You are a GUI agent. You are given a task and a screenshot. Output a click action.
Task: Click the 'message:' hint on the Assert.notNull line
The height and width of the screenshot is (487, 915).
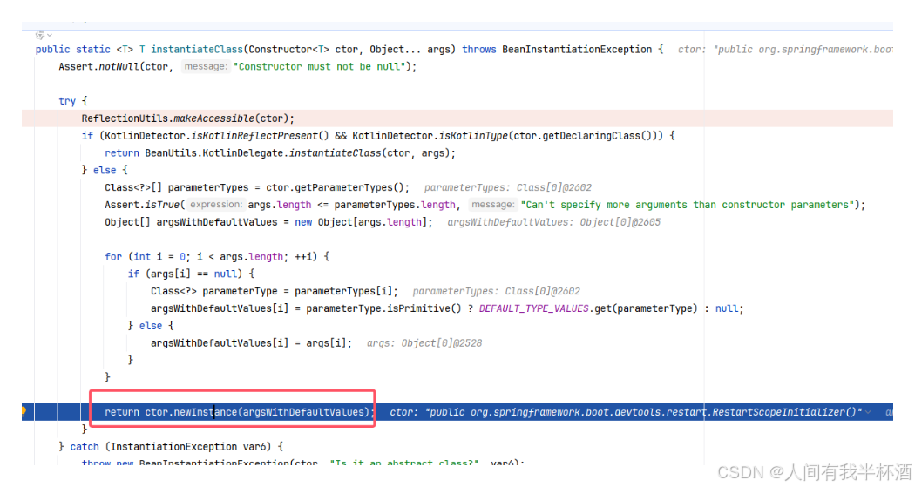pos(206,66)
